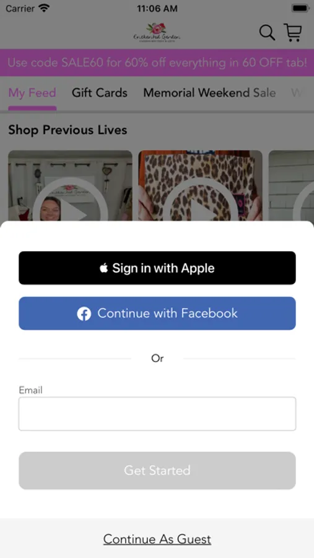Tap the SALE60 promo banner

click(157, 63)
